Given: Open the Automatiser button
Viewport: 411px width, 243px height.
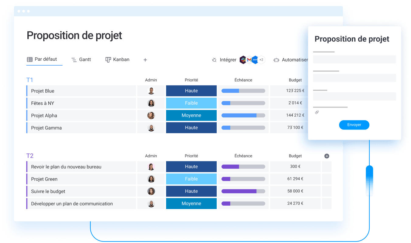Looking at the screenshot, I should pyautogui.click(x=291, y=60).
